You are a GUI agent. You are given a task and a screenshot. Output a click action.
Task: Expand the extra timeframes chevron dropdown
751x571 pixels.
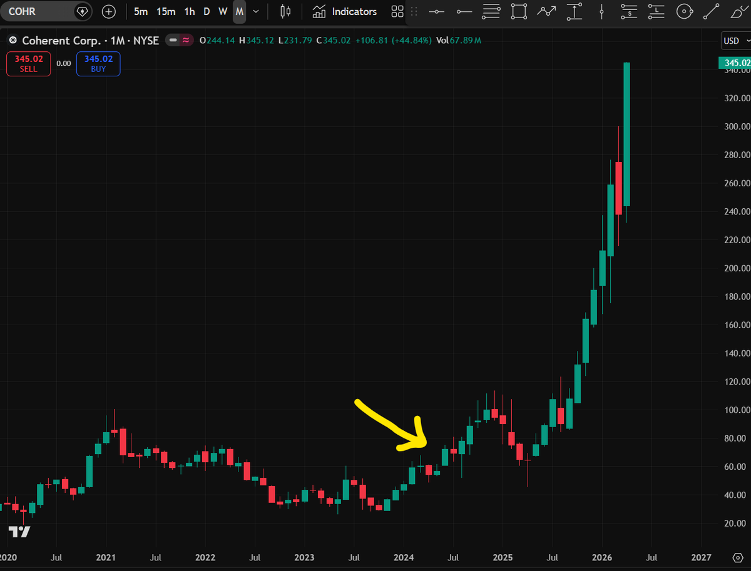[255, 11]
